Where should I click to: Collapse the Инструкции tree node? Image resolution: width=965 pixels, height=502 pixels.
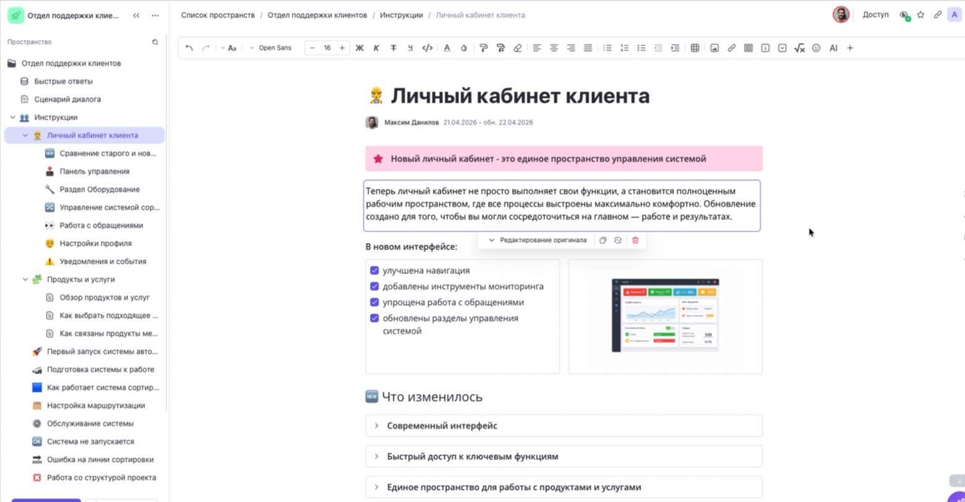[12, 117]
